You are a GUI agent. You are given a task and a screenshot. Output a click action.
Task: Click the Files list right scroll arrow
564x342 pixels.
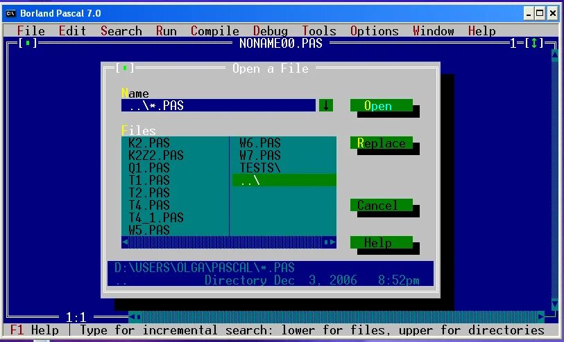(333, 242)
